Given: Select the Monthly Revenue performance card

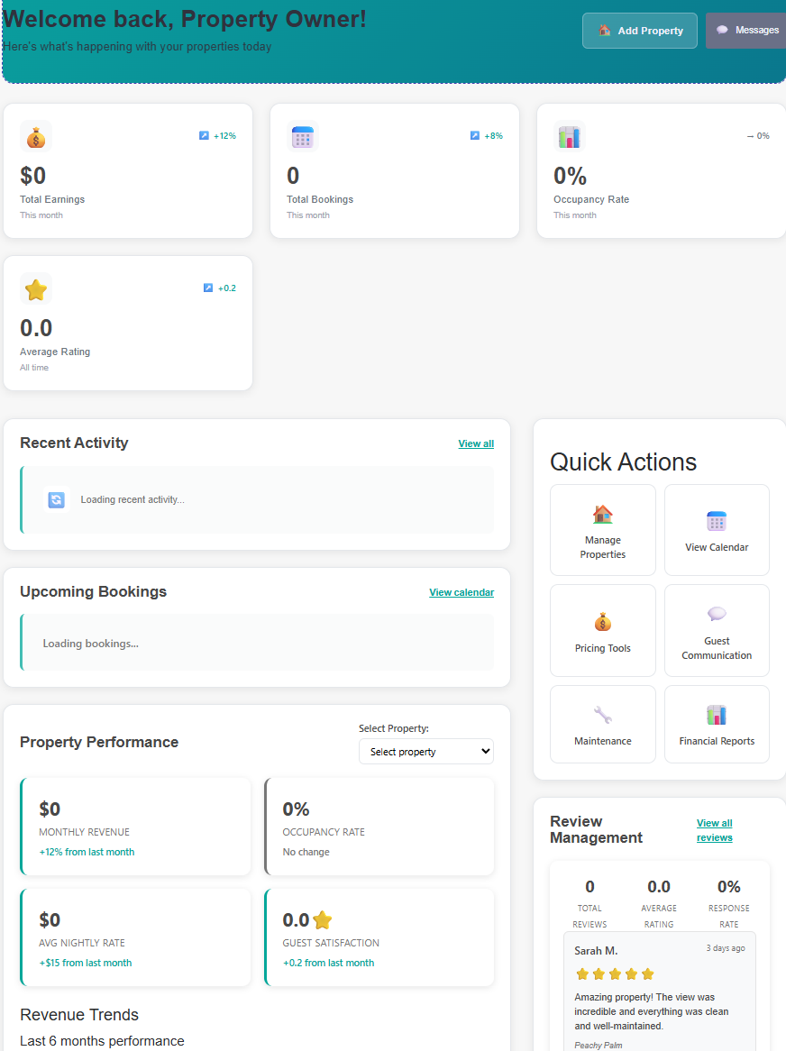Looking at the screenshot, I should click(135, 827).
